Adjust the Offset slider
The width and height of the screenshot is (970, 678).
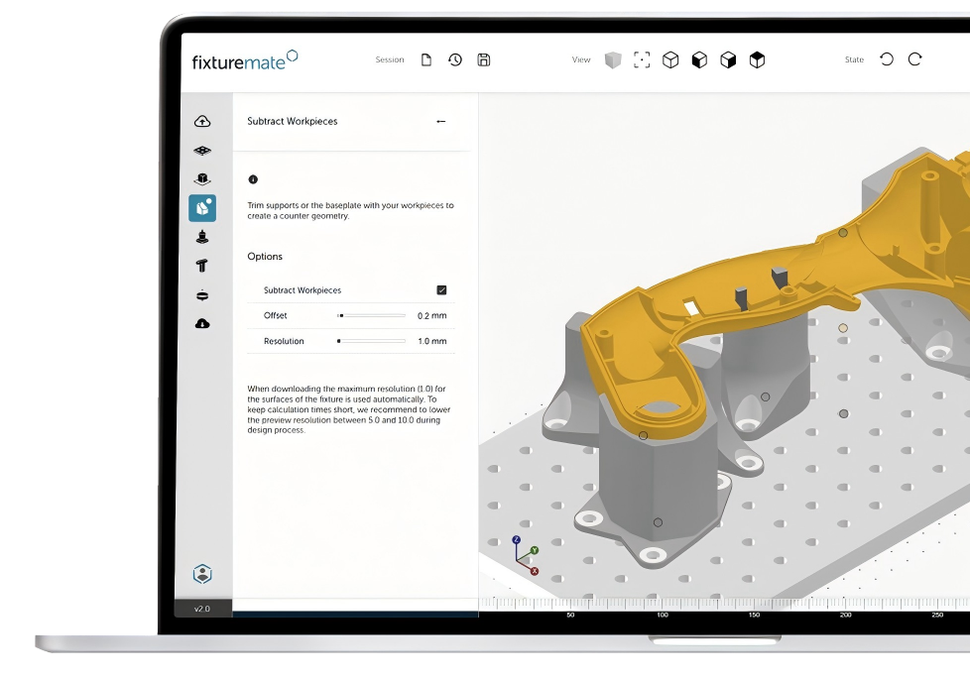coord(340,316)
